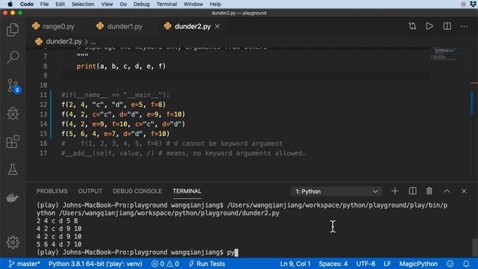Image resolution: width=478 pixels, height=269 pixels.
Task: Open the DEBUG CONSOLE panel tab
Action: pos(137,191)
